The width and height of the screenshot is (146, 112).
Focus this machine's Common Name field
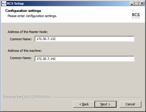pos(84,59)
